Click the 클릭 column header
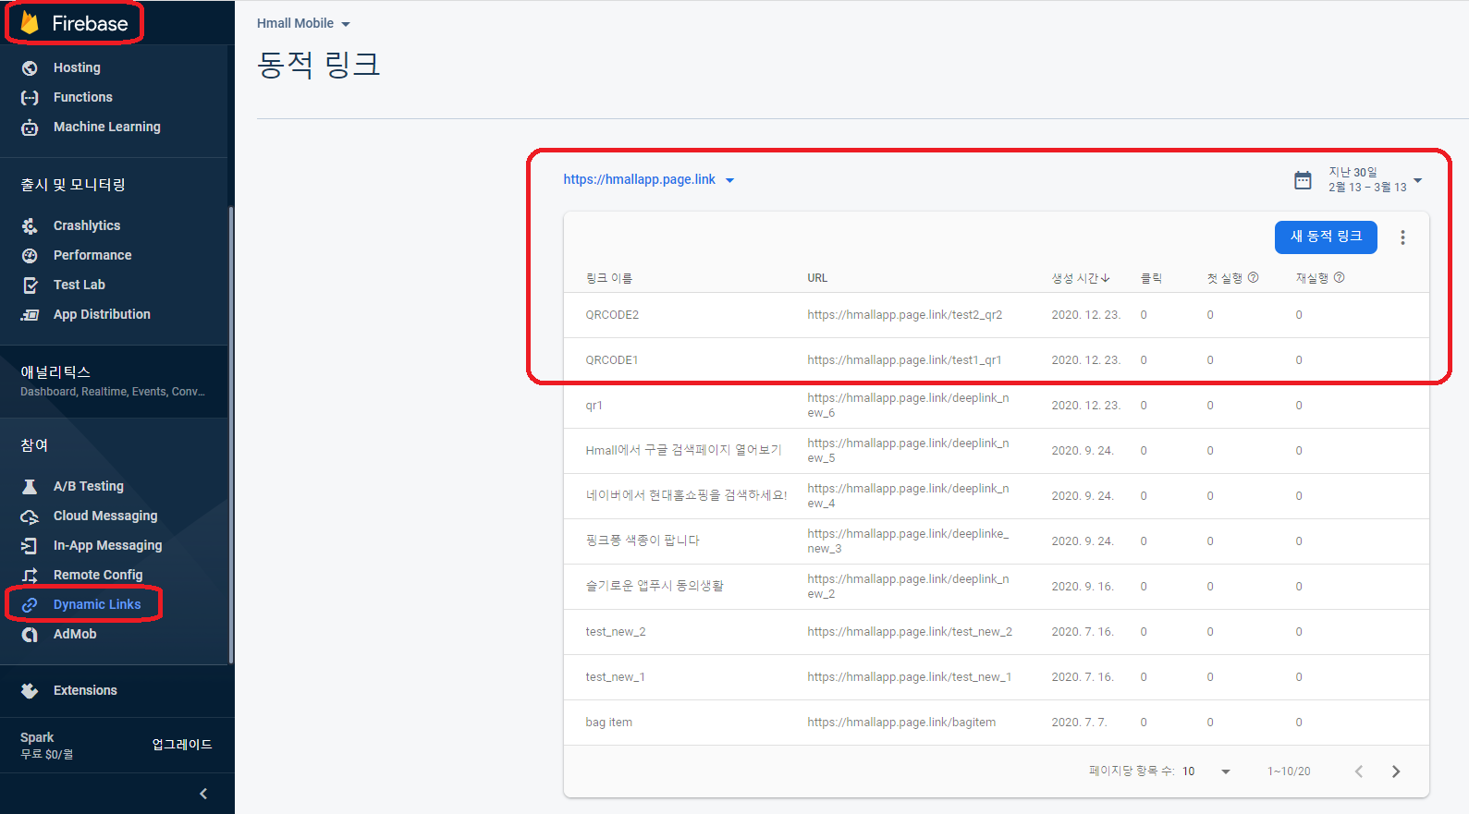This screenshot has width=1469, height=814. 1151,278
